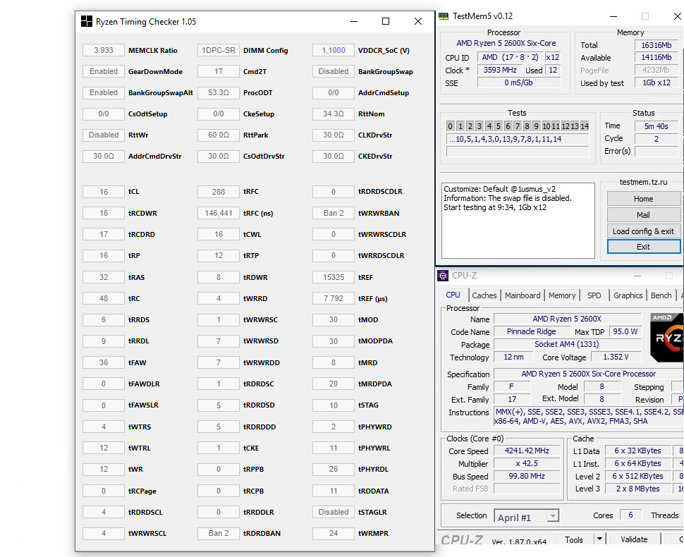Screen dimensions: 684x557
Task: Click the CPU-Z title bar icon
Action: 443,276
